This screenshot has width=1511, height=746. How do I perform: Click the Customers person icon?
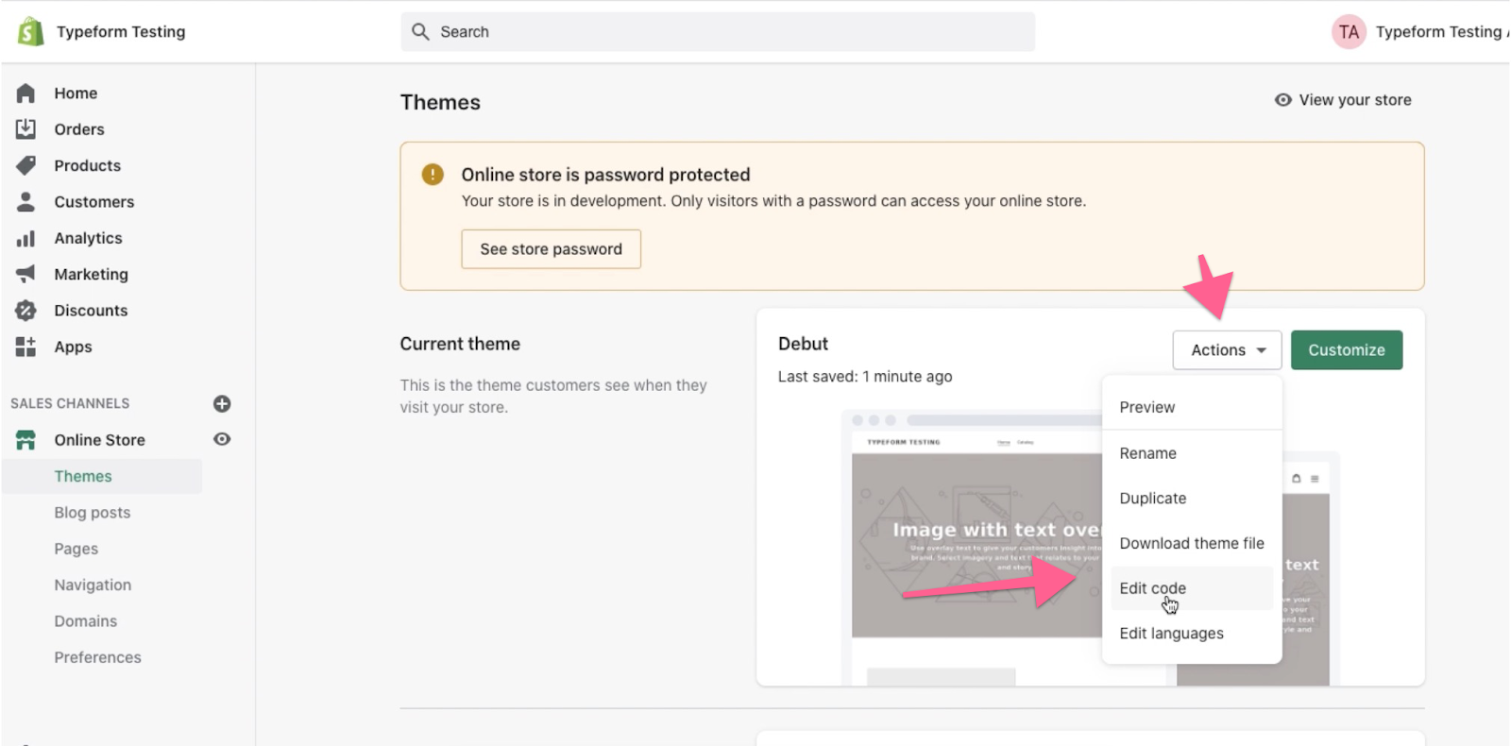pyautogui.click(x=25, y=202)
